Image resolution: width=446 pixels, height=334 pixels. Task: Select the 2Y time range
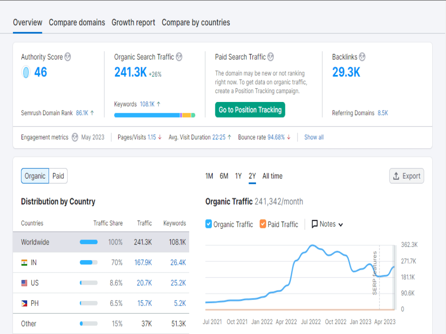252,176
